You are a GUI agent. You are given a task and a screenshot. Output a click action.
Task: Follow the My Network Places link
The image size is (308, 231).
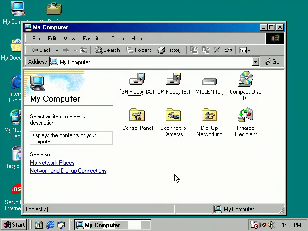coord(52,163)
